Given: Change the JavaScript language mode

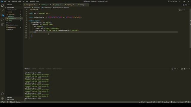Looking at the screenshot, I should [x=166, y=102].
